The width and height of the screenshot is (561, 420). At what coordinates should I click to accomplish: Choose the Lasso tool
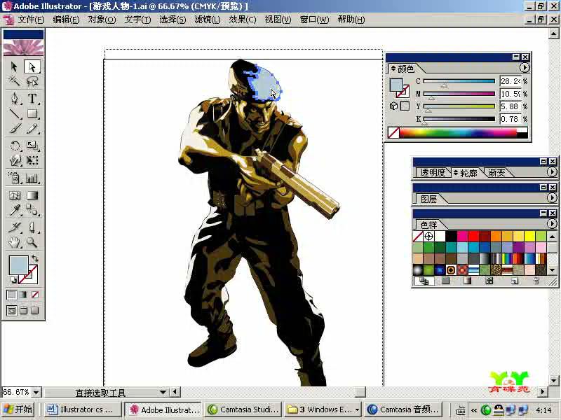coord(32,81)
